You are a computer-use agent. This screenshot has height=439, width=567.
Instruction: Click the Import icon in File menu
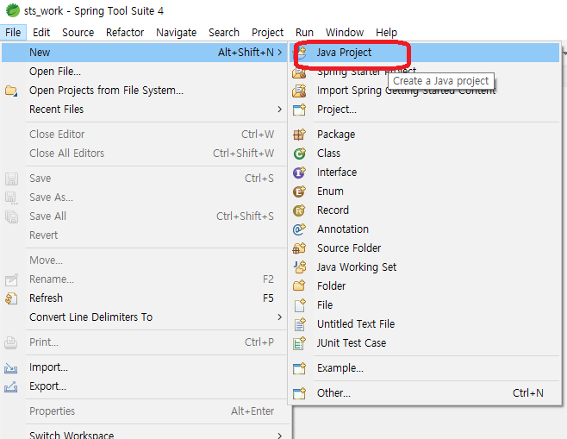tap(10, 368)
